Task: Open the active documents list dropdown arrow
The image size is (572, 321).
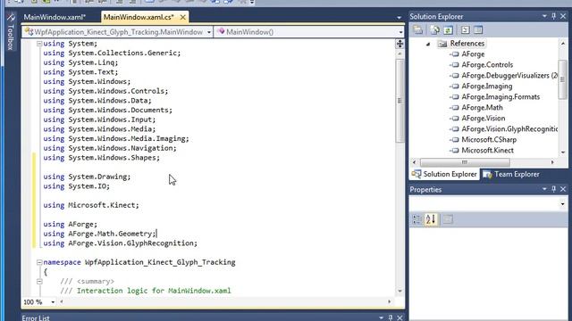Action: pos(399,18)
